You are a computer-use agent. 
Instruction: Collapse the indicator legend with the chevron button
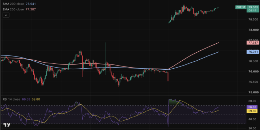6,15
